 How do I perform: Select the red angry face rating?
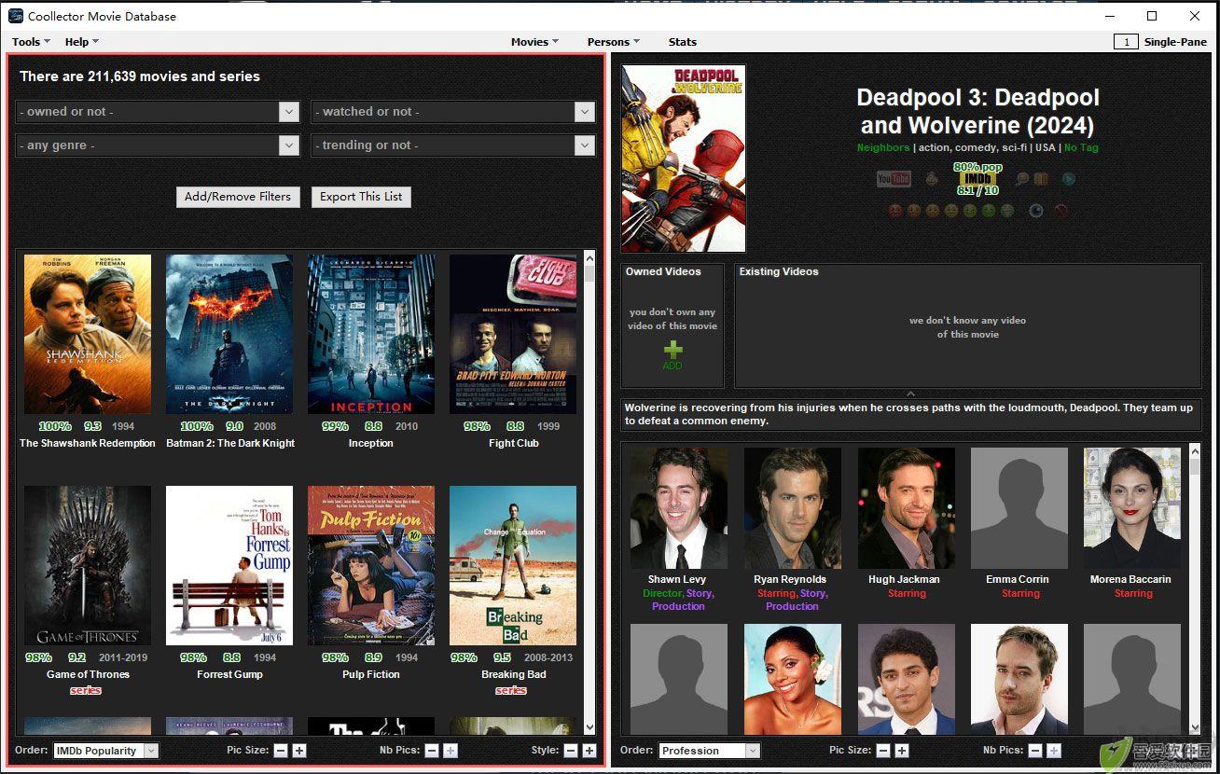coord(895,211)
